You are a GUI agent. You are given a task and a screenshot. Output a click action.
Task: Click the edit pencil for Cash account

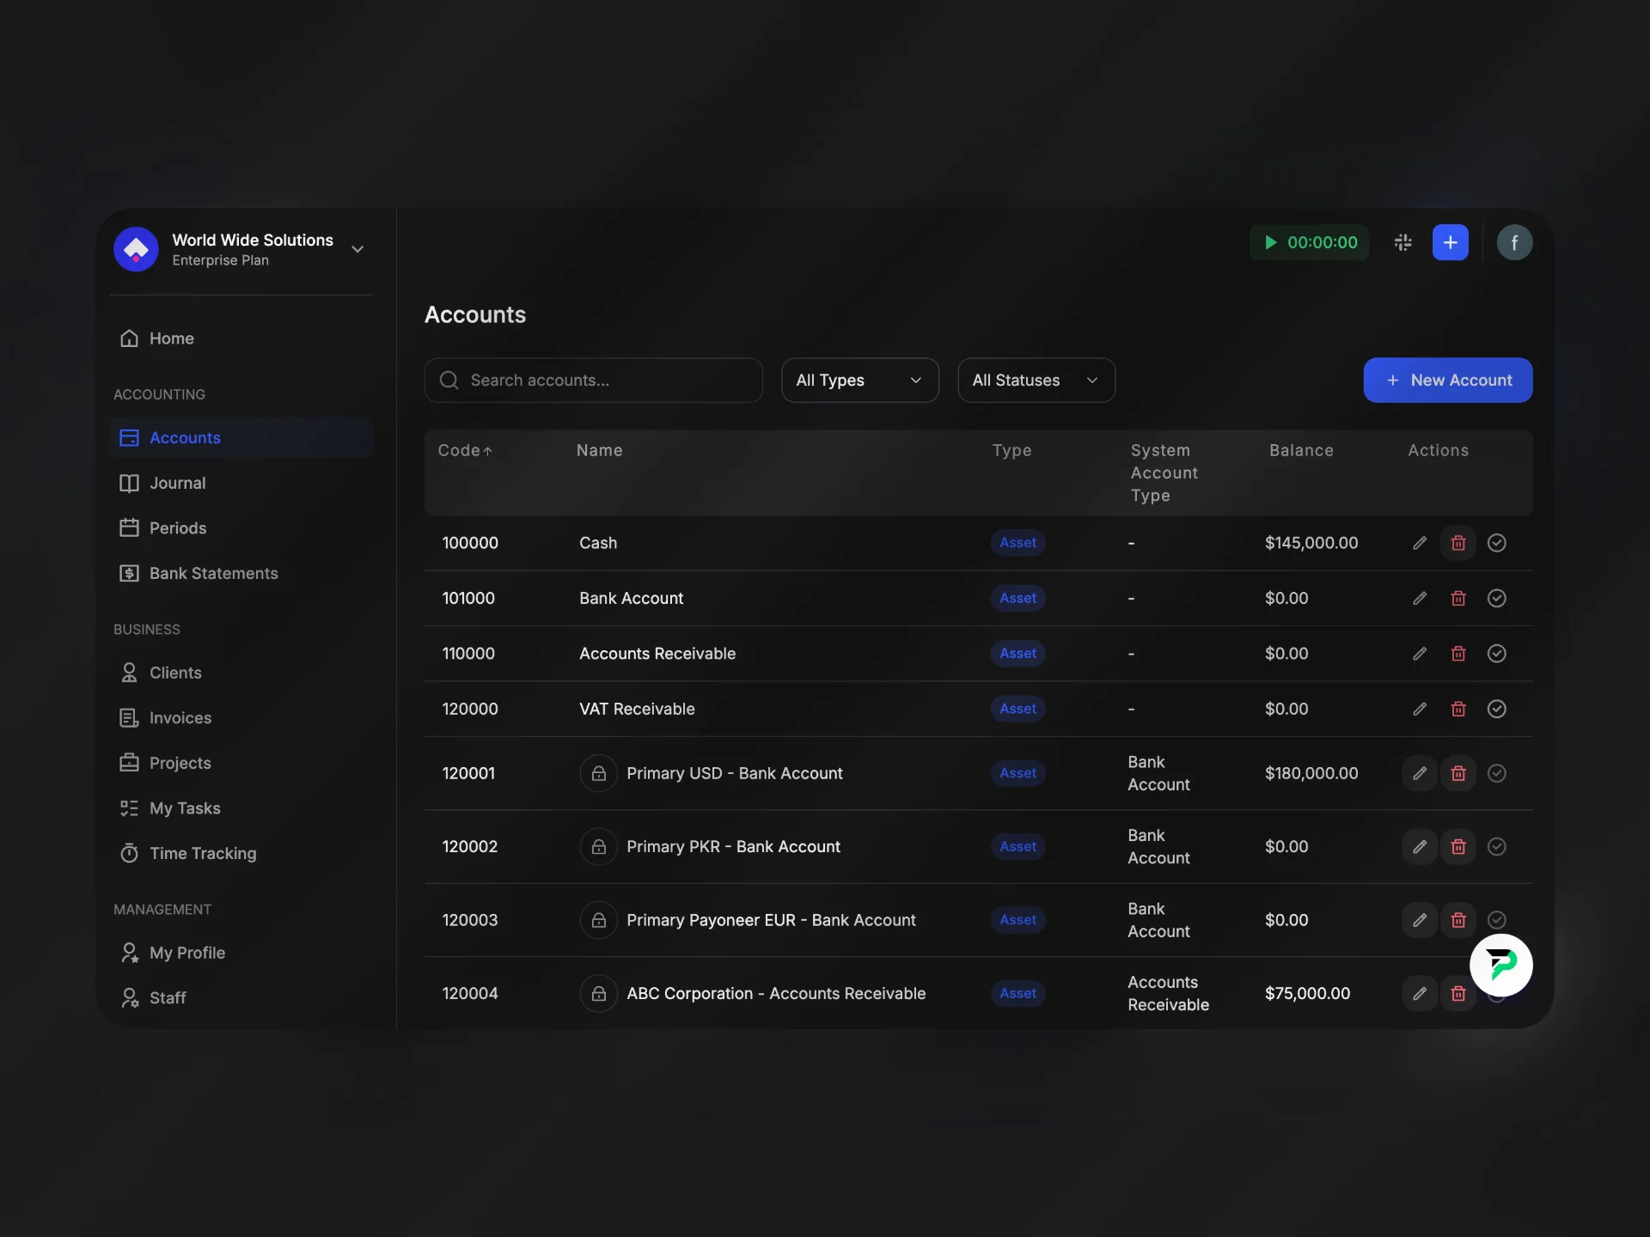1420,543
